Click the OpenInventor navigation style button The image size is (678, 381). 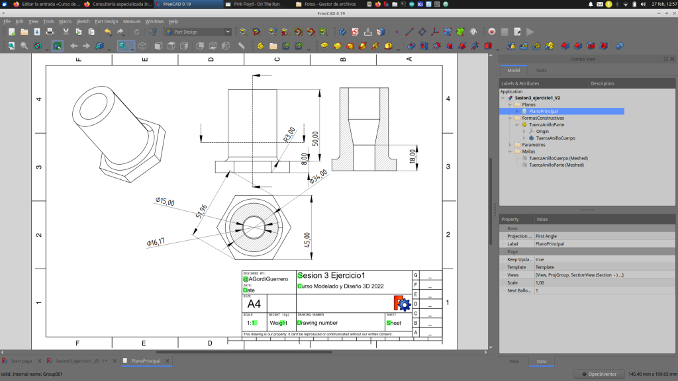[599, 374]
